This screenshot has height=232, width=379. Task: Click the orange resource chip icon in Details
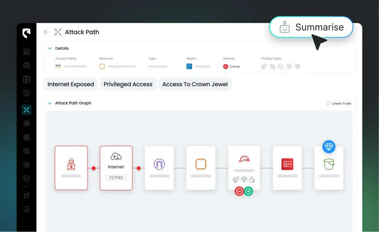(x=102, y=66)
